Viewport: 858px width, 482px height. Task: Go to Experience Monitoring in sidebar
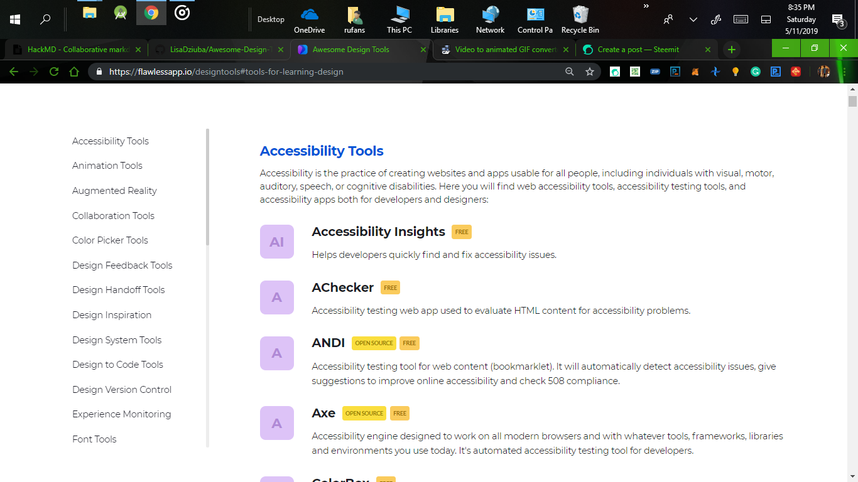coord(121,414)
